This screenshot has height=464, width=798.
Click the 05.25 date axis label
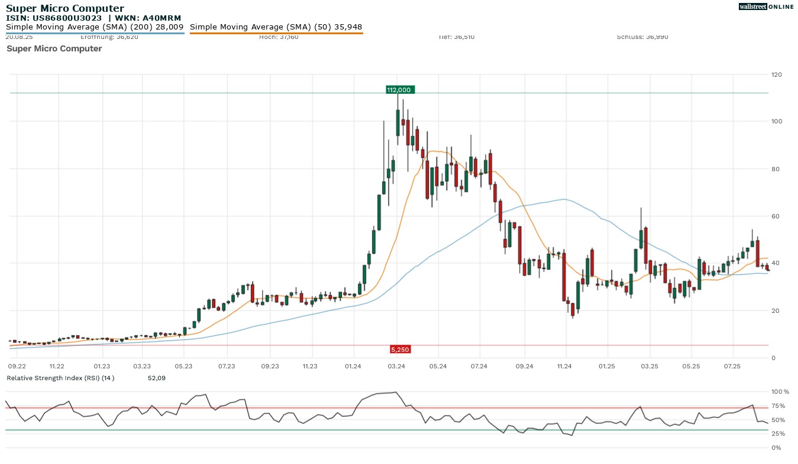click(691, 366)
